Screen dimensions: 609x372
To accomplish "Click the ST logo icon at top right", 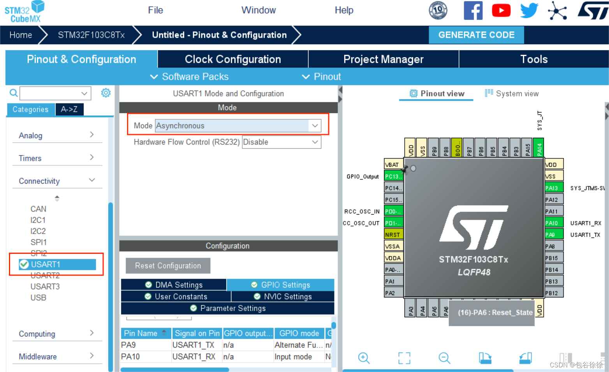I will 593,10.
